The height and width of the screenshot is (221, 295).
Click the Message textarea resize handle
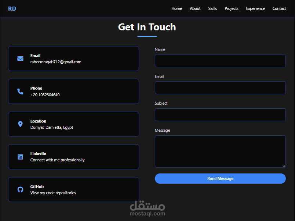coord(284,166)
